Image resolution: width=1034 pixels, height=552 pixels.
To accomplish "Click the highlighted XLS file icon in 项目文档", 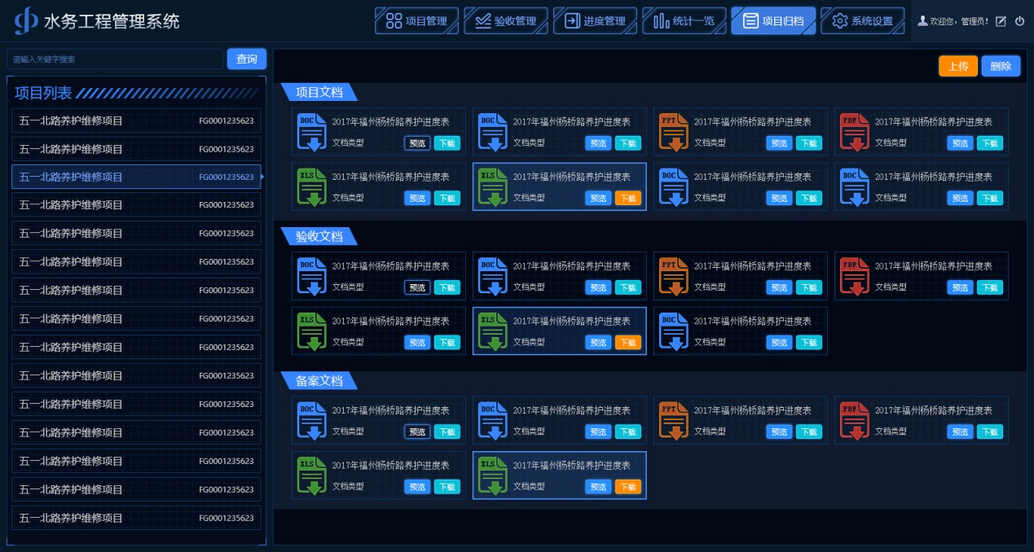I will coord(492,187).
